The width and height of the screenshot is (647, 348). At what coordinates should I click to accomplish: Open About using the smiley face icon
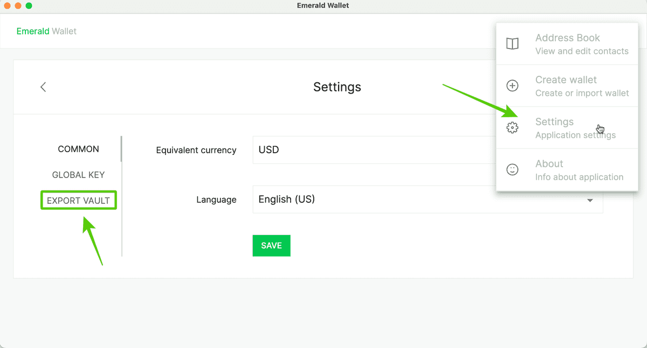pyautogui.click(x=512, y=169)
